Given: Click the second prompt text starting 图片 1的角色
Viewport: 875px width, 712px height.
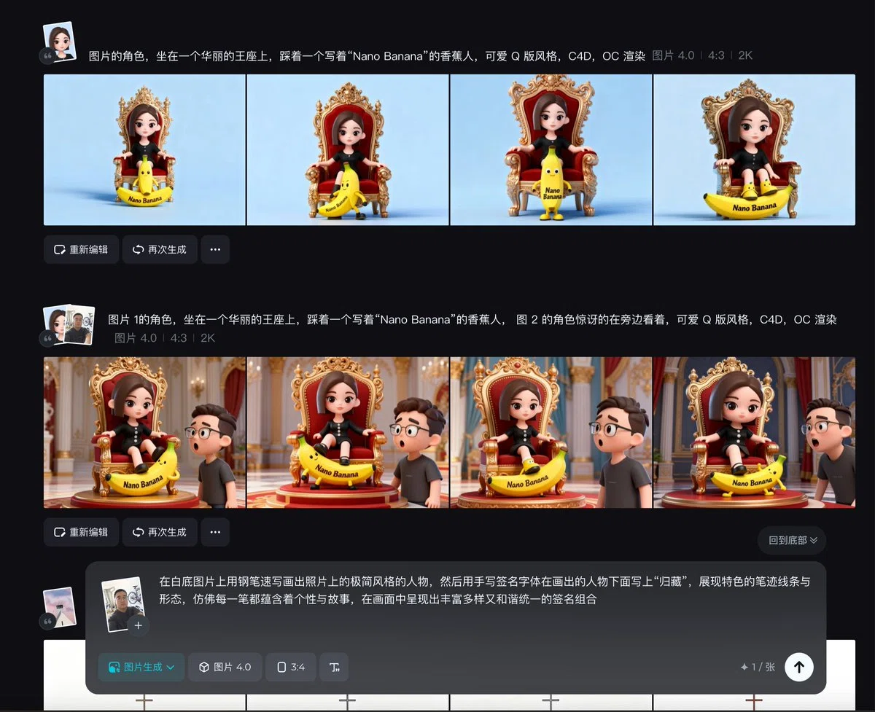Looking at the screenshot, I should pos(472,319).
